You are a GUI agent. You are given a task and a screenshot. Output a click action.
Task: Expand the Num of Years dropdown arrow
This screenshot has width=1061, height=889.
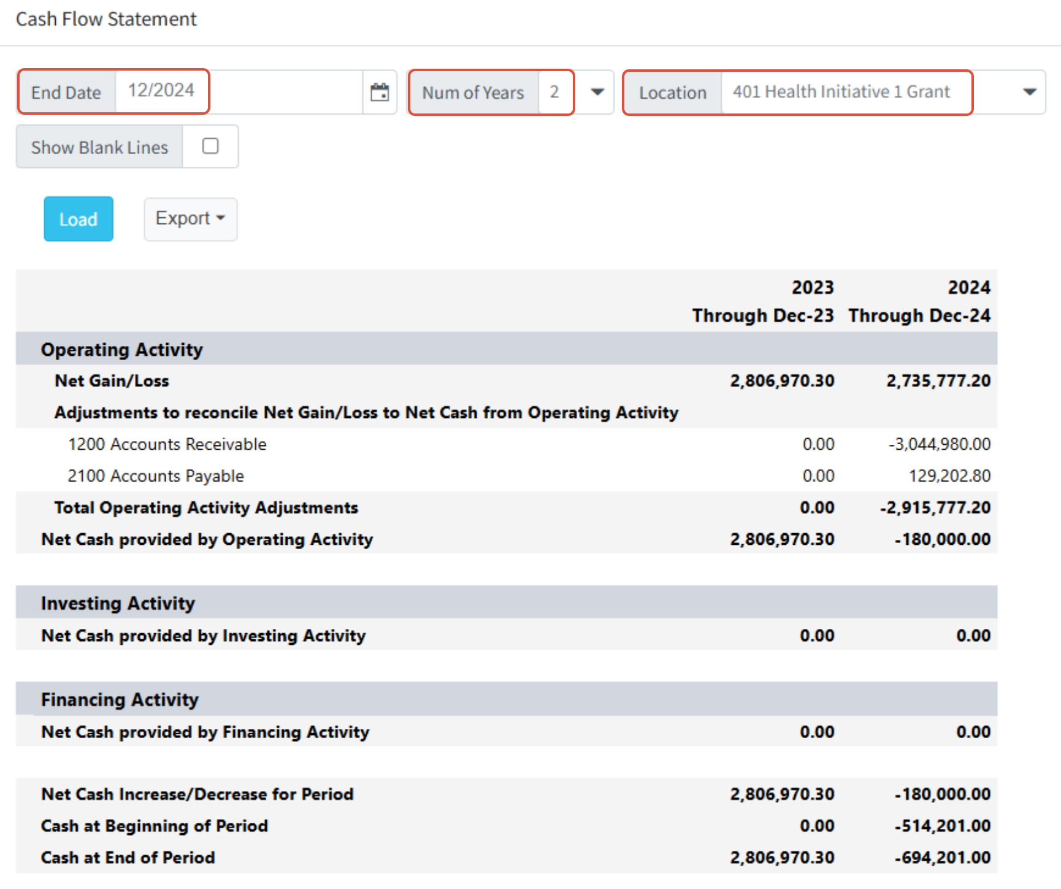coord(597,92)
